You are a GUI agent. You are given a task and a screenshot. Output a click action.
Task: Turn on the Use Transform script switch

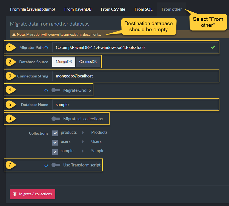point(56,165)
